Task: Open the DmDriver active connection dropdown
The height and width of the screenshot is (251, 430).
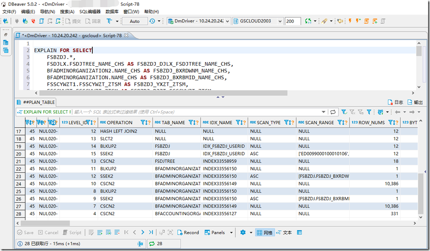Action: pos(199,21)
